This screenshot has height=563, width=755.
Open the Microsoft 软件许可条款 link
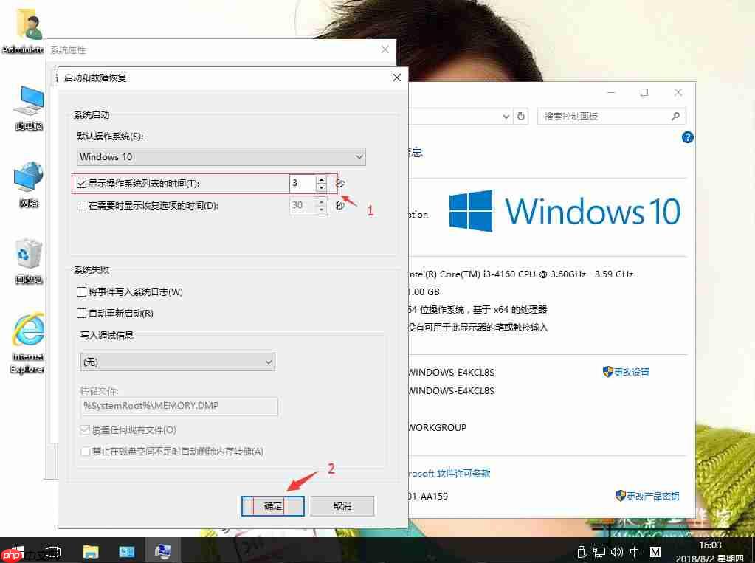(449, 474)
